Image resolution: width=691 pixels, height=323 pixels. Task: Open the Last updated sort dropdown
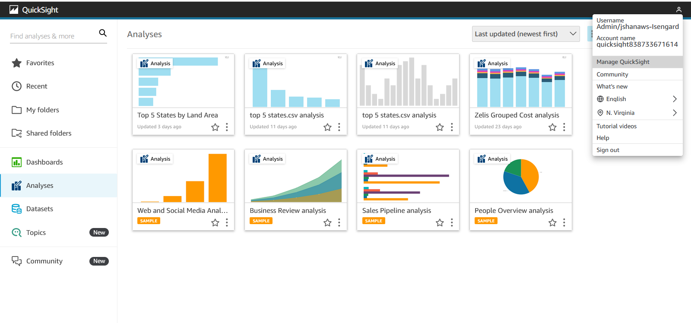point(526,34)
